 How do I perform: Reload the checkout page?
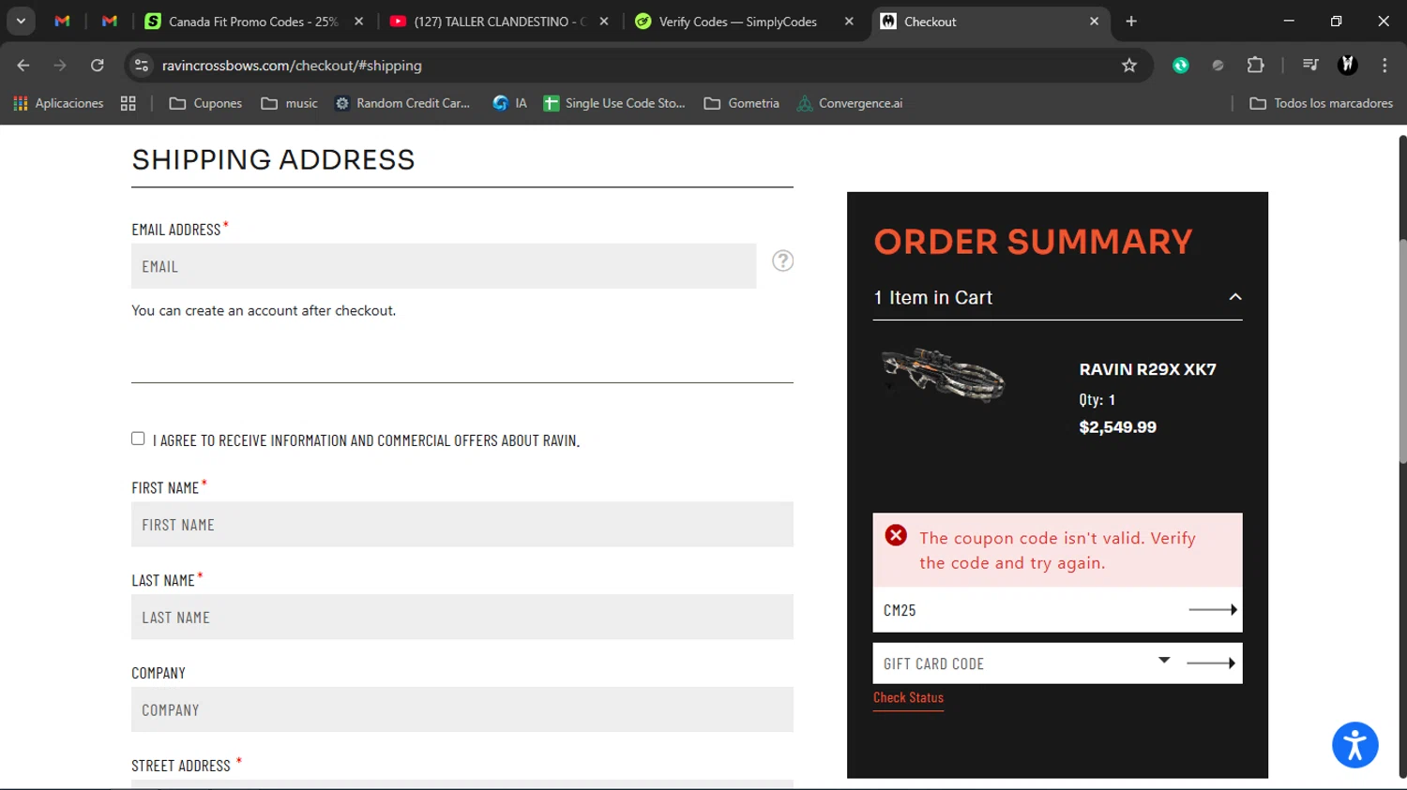(98, 65)
